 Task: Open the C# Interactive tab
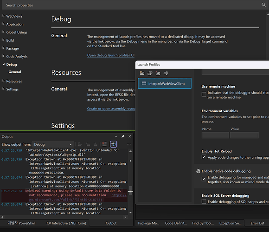(66, 223)
